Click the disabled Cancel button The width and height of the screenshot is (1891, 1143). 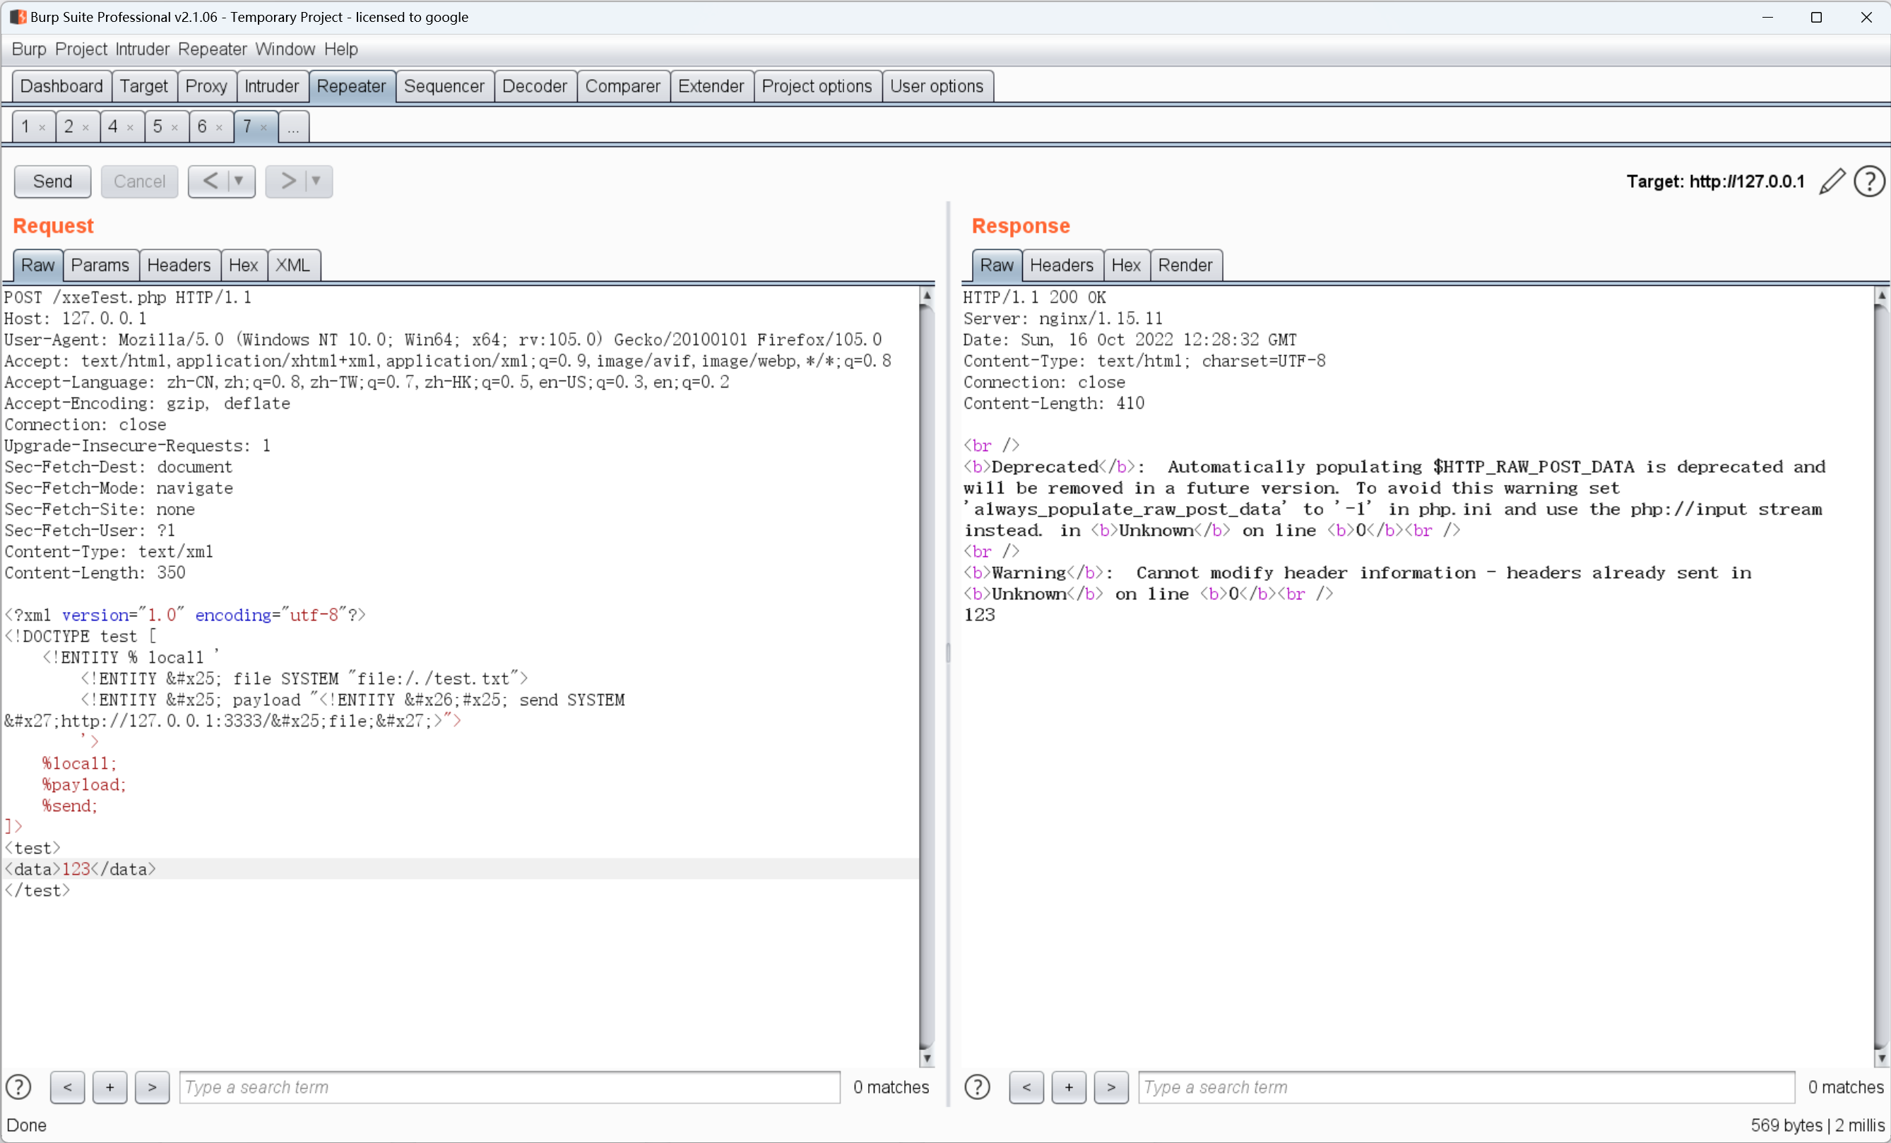pyautogui.click(x=139, y=182)
